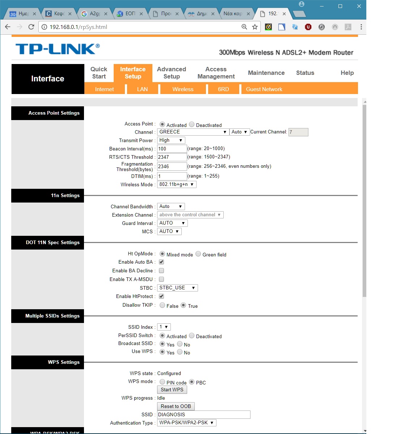
Task: Open the gray swirl extension icon
Action: [x=321, y=27]
